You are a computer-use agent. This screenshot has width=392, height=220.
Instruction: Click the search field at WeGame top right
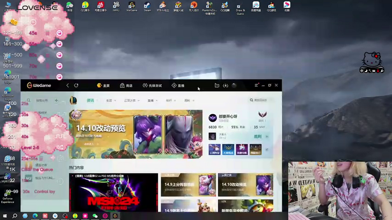point(260,100)
